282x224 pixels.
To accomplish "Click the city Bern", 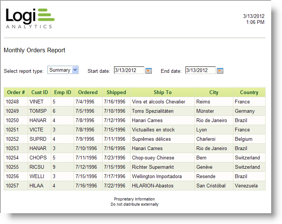I will tap(201, 158).
